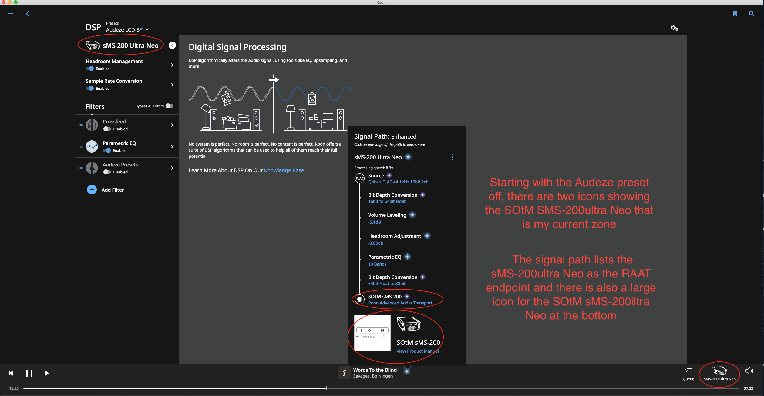Click the macOS green fullscreen button
The height and width of the screenshot is (396, 764).
pyautogui.click(x=16, y=2)
